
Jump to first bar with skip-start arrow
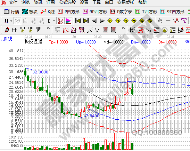tap(78, 21)
